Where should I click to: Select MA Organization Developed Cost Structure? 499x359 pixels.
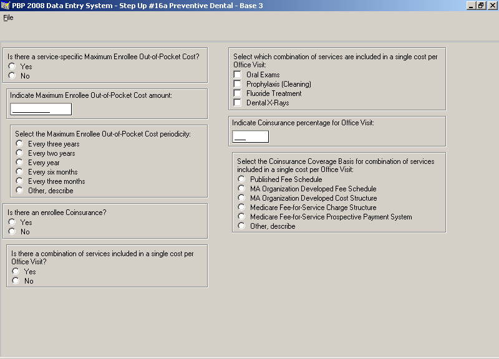pos(241,198)
